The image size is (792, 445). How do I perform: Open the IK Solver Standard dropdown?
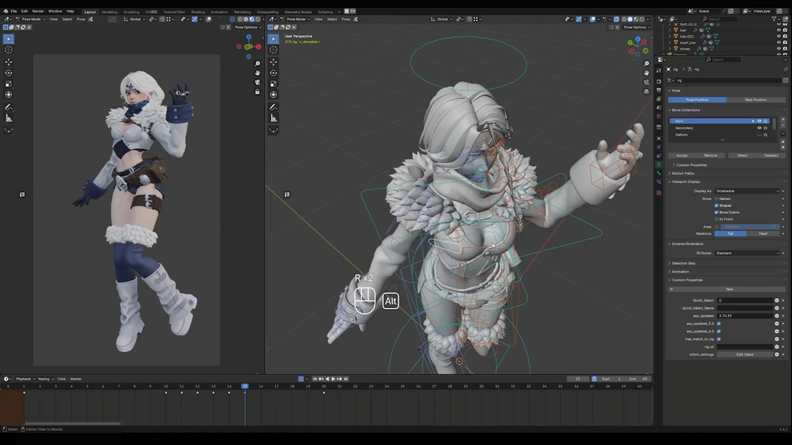[x=746, y=253]
